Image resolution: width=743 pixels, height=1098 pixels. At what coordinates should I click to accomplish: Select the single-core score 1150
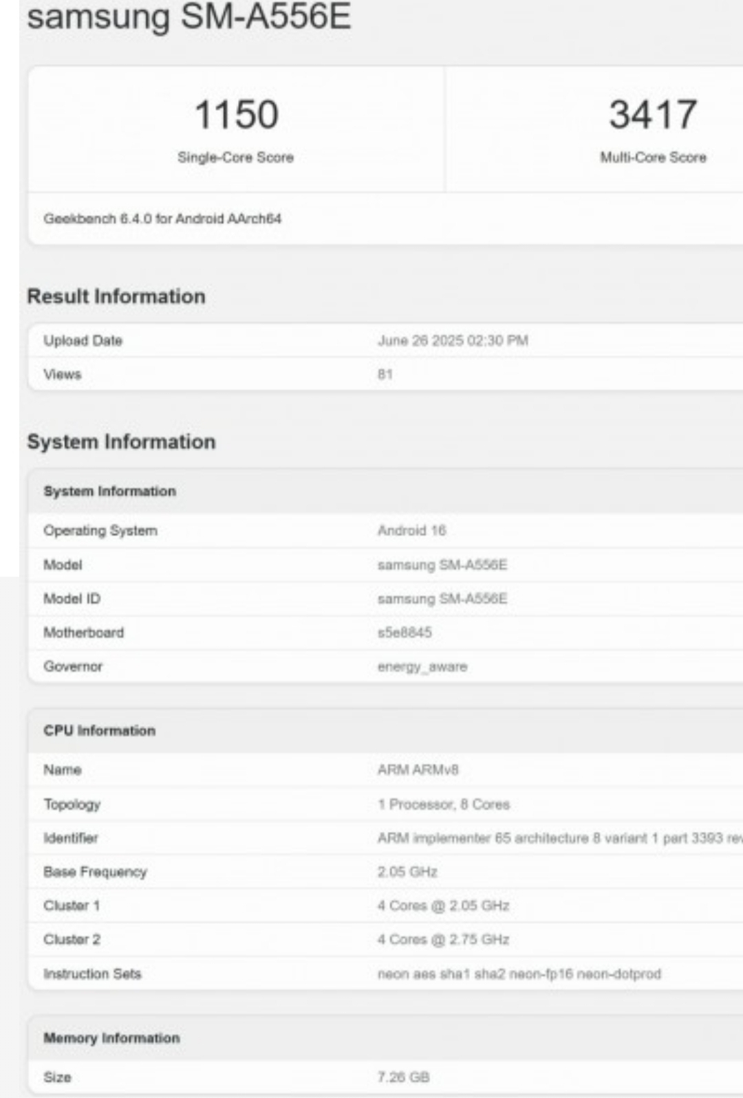(236, 114)
